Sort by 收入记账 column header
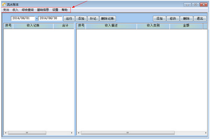Image resolution: width=210 pixels, height=140 pixels. [x=33, y=26]
